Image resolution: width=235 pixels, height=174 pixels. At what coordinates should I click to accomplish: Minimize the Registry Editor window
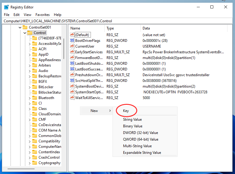198,7
